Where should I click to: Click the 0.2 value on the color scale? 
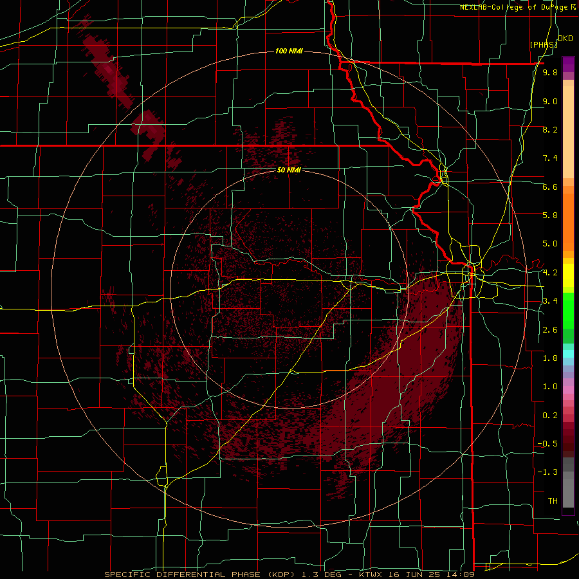point(550,416)
